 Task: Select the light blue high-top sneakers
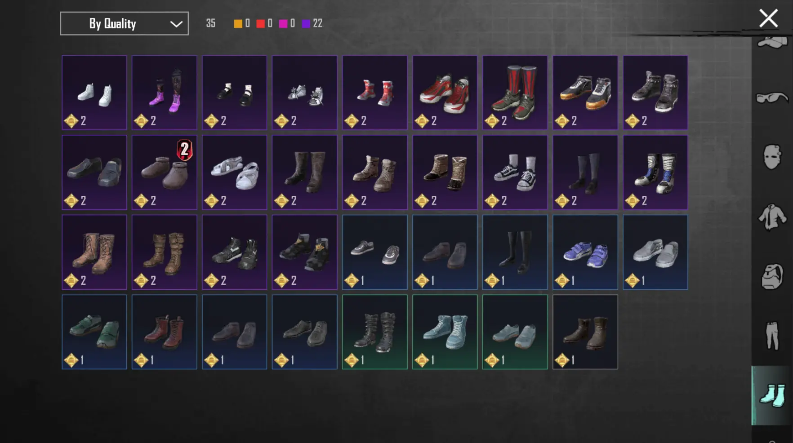[445, 332]
